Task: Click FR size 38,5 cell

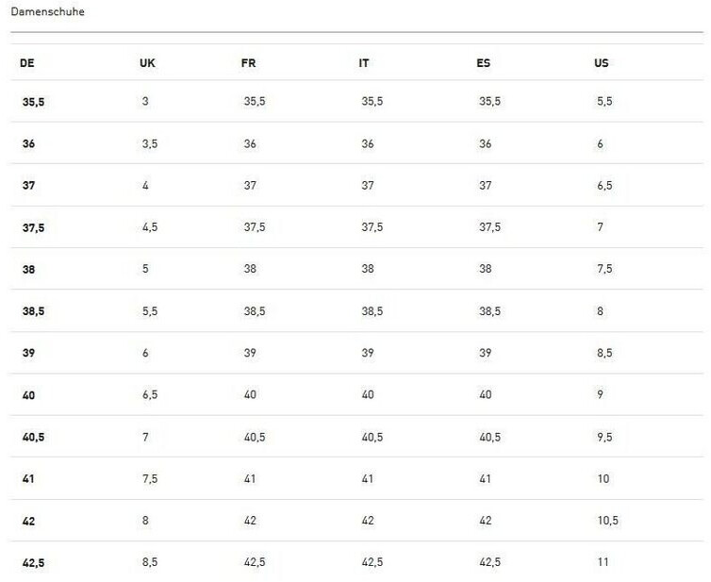Action: point(255,311)
